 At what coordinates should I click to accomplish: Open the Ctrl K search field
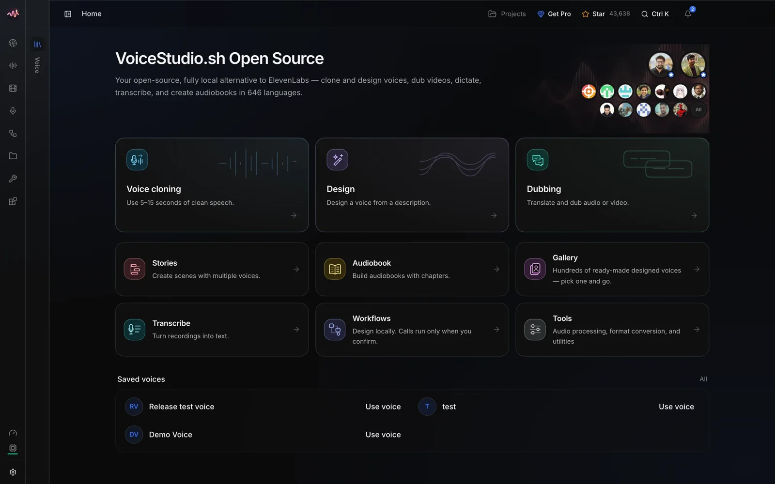point(655,14)
